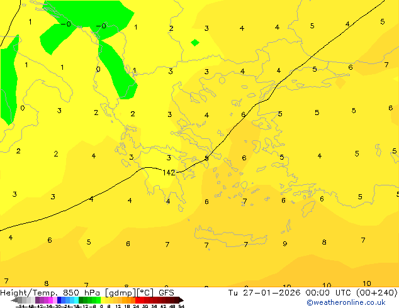Screen dimensions: 399x308
Task: Pick the bright yellow legend swatch
Action: click(103, 300)
